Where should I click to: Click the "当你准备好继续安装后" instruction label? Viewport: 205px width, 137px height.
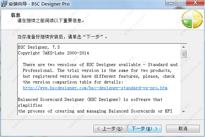[x=62, y=37]
